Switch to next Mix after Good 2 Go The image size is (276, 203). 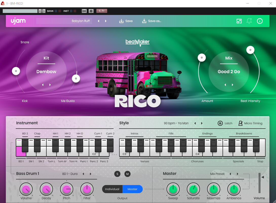pos(232,85)
